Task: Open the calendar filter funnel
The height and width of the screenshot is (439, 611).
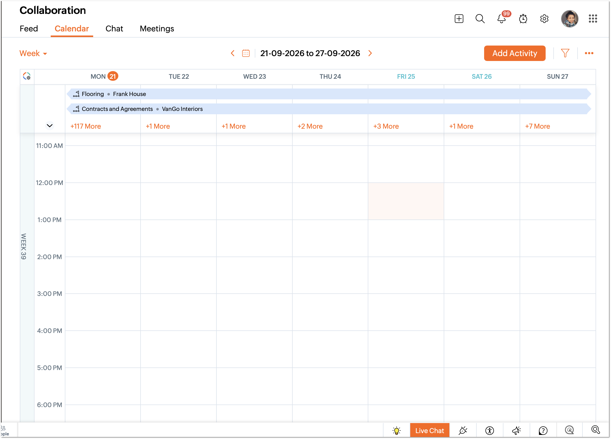Action: point(565,53)
